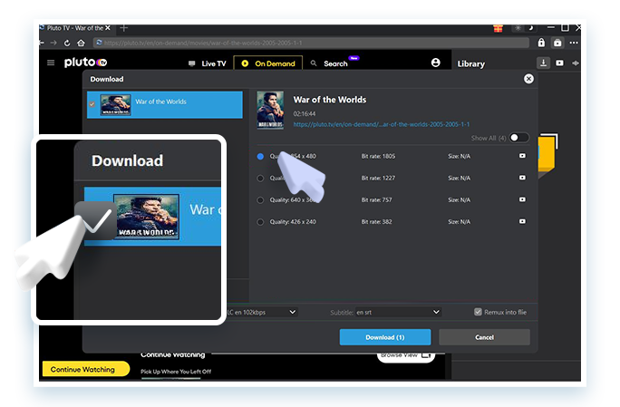Click the toolbar icon right of the lock
Screen dimensions: 620x407
tap(557, 43)
